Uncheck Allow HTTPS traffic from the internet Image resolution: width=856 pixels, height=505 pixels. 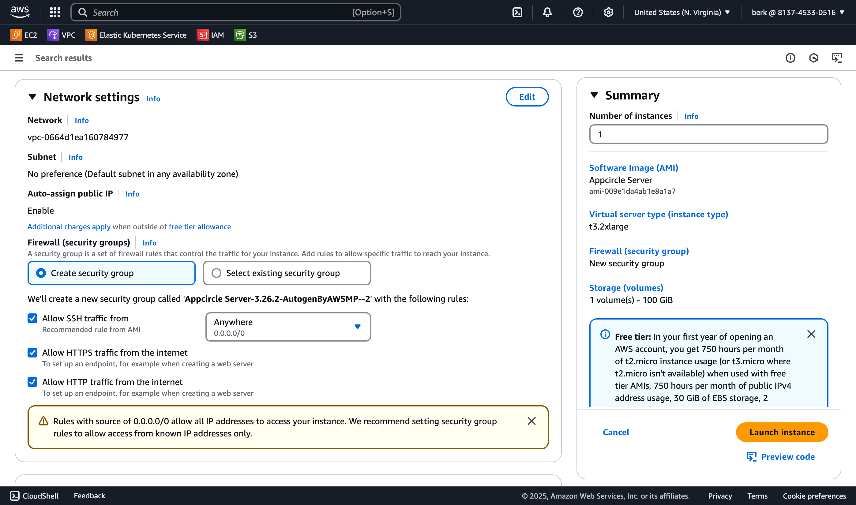32,353
